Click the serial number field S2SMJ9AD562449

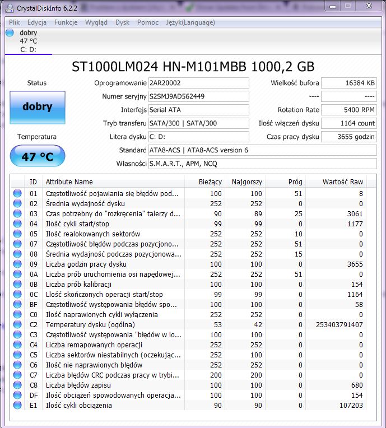[x=198, y=96]
